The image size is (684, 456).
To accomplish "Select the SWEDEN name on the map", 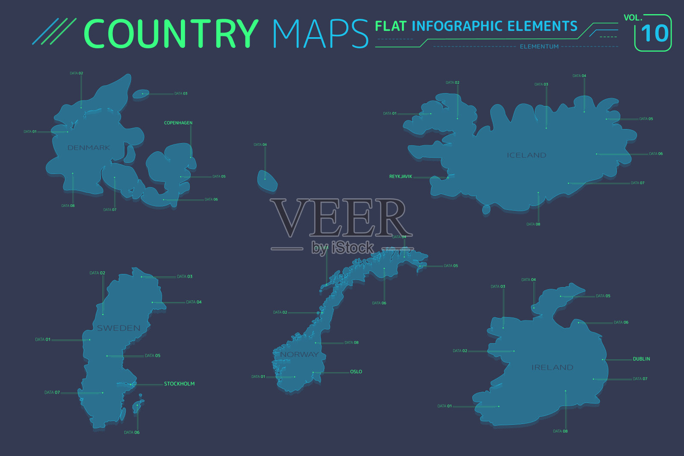I will pos(118,328).
